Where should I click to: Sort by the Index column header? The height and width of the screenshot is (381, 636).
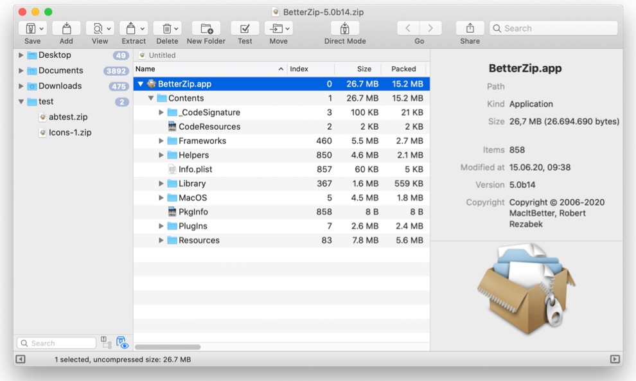coord(310,69)
